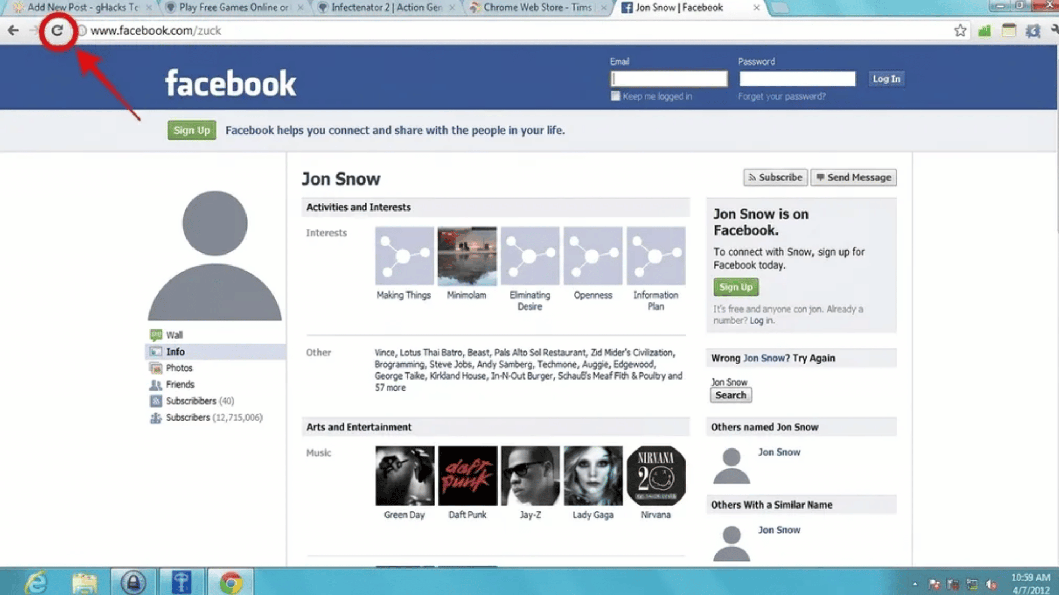The image size is (1059, 595).
Task: Click the Search button under Jon Snow
Action: 731,395
